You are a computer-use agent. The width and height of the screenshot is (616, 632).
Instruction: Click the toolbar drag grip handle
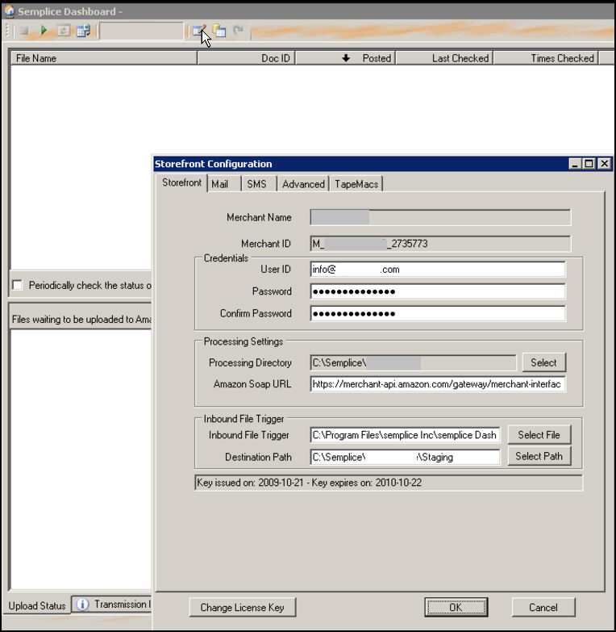pos(6,31)
